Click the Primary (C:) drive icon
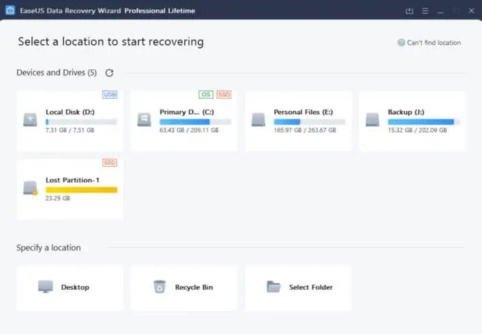Viewport: 482px width, 334px height. [x=144, y=120]
